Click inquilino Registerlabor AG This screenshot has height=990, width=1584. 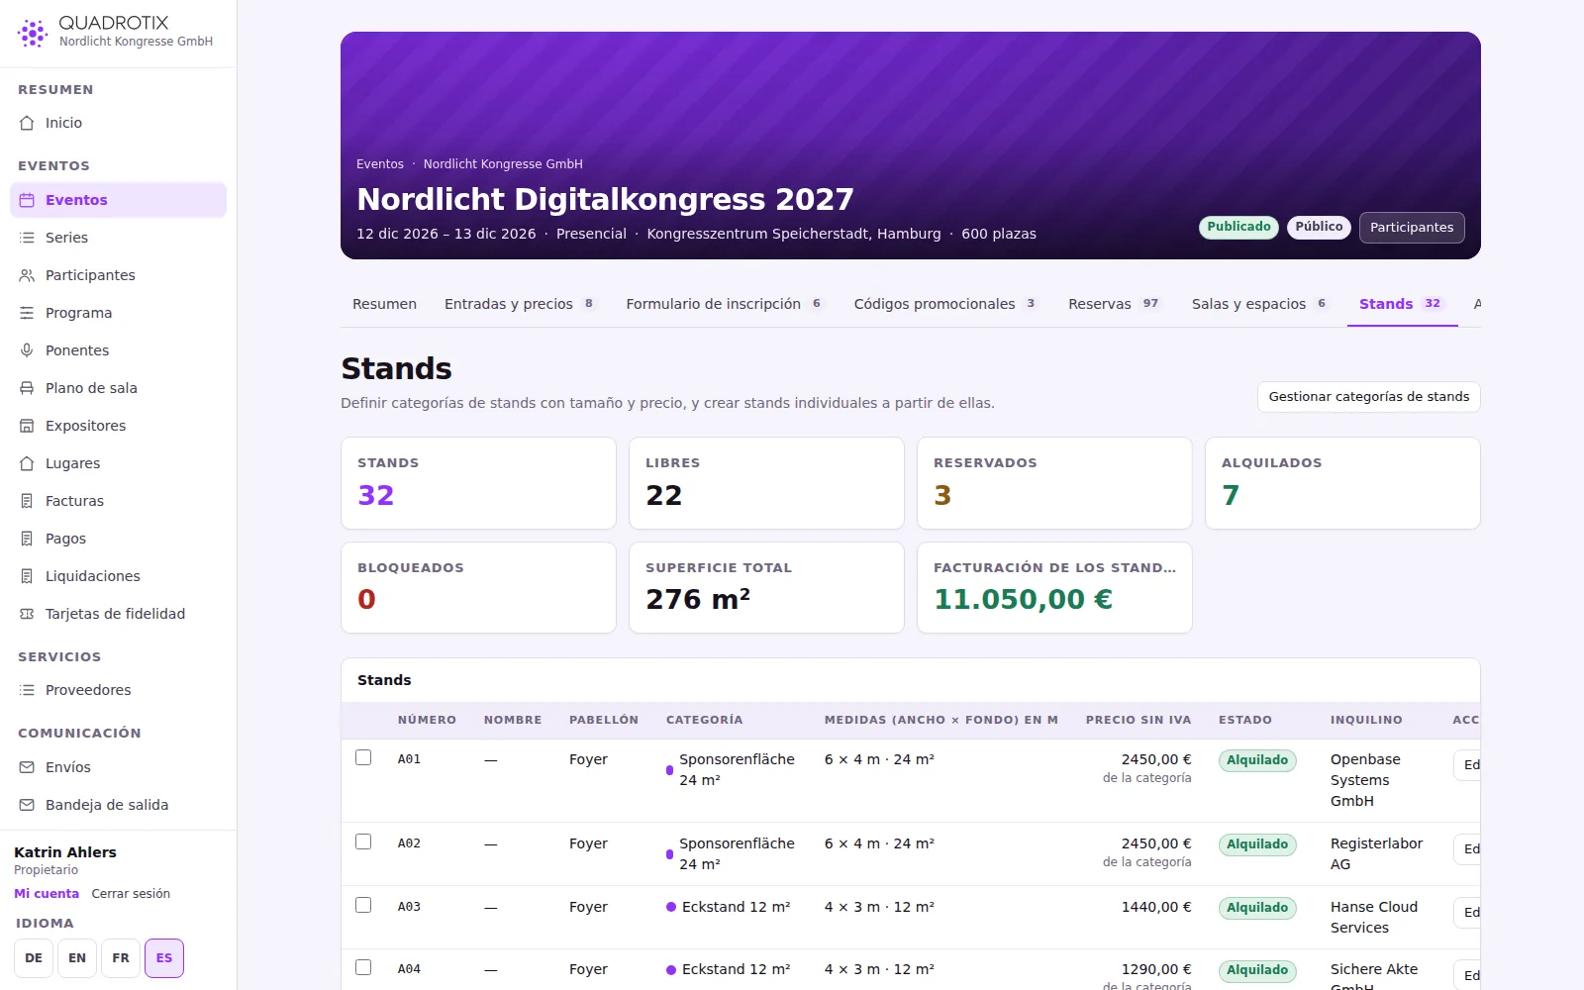(1376, 853)
